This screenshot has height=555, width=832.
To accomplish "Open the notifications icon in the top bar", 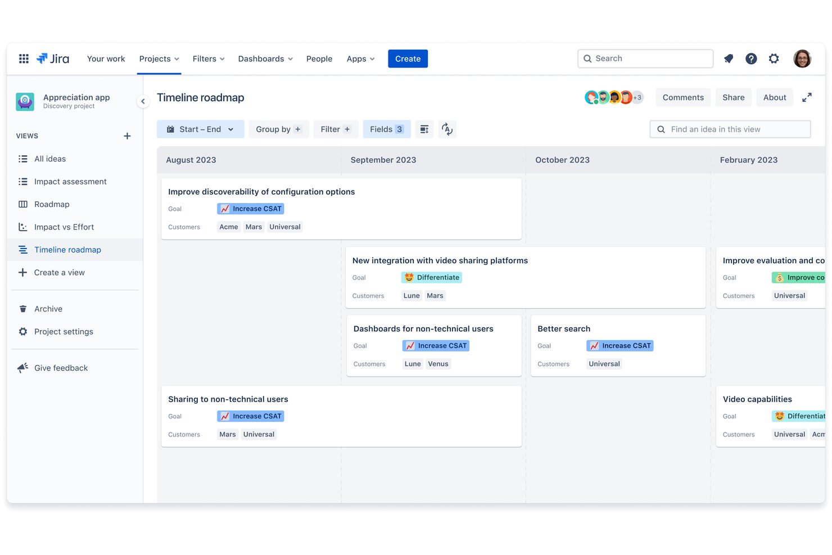I will (729, 58).
